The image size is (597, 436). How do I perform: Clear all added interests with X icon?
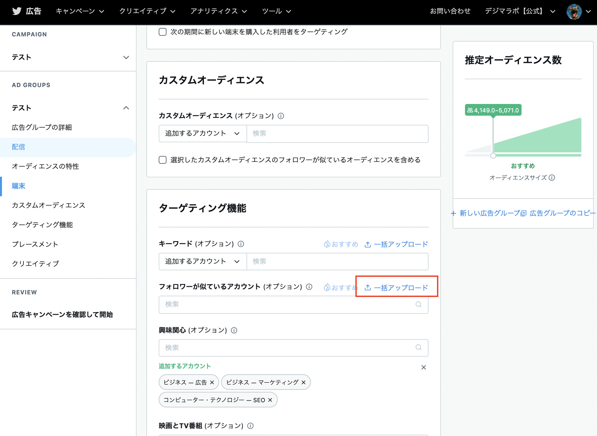[423, 367]
